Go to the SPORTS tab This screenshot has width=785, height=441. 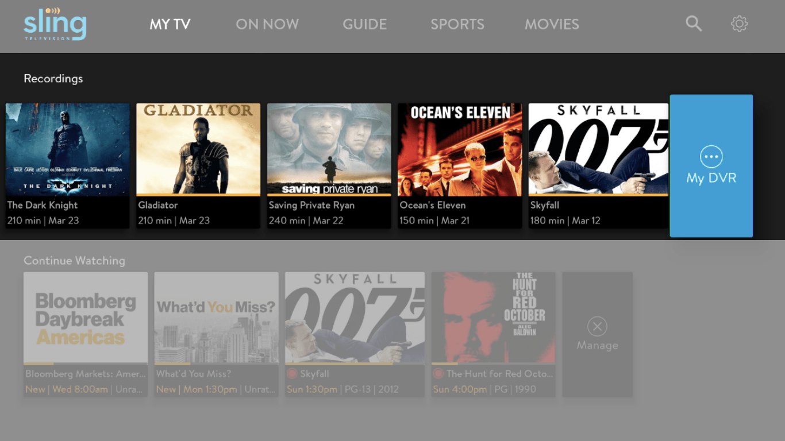(x=457, y=24)
